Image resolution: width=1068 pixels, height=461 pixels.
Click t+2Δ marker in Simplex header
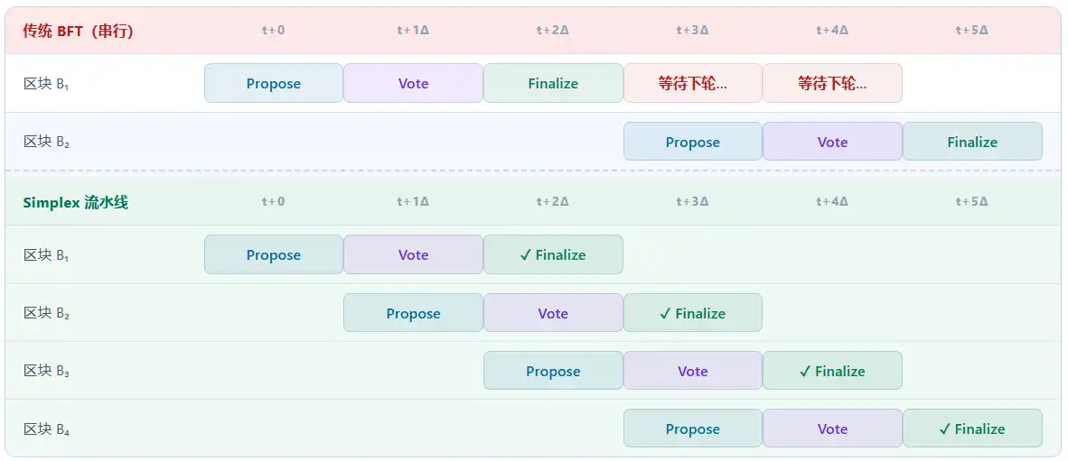click(552, 201)
